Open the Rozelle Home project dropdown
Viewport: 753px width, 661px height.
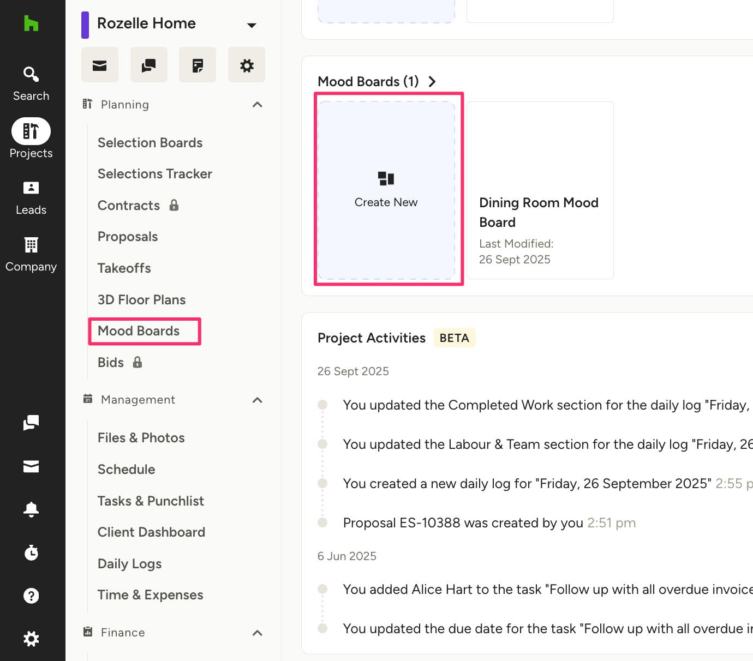[x=252, y=25]
